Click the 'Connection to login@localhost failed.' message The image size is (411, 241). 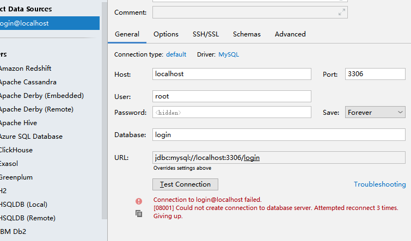click(207, 200)
